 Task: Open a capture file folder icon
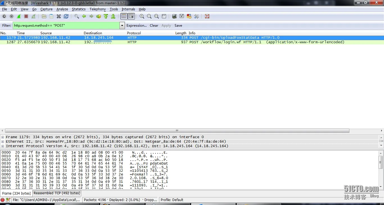(44, 17)
